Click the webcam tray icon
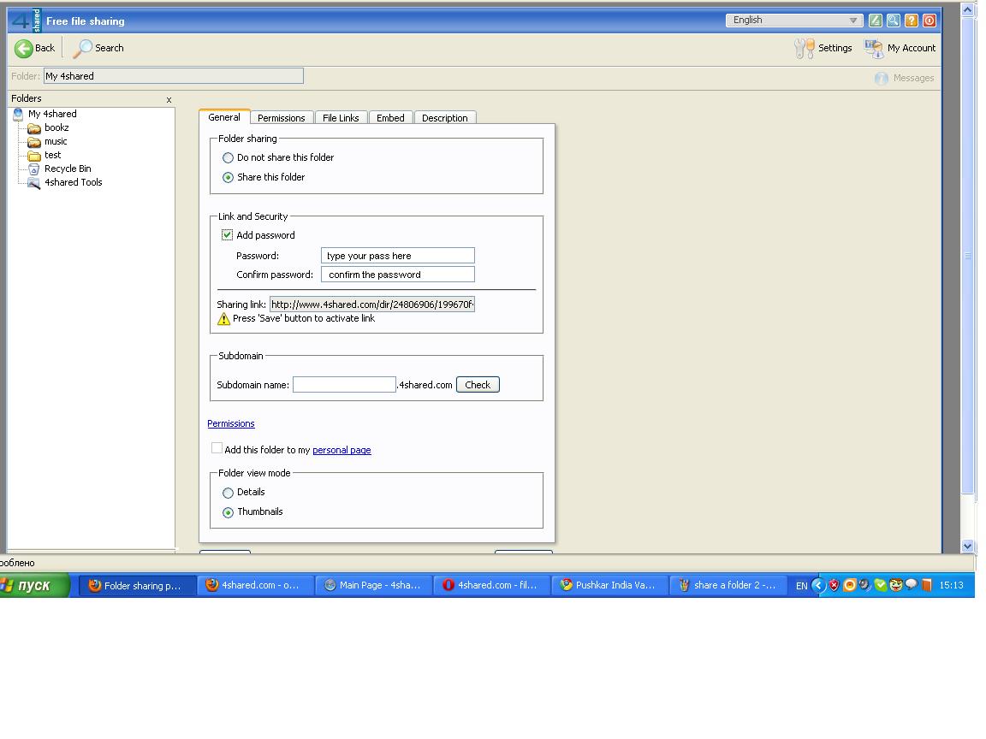 [865, 585]
